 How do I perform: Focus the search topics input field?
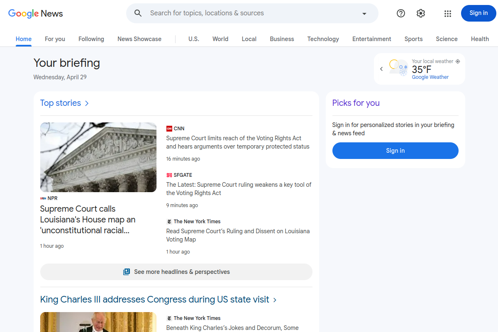[252, 13]
